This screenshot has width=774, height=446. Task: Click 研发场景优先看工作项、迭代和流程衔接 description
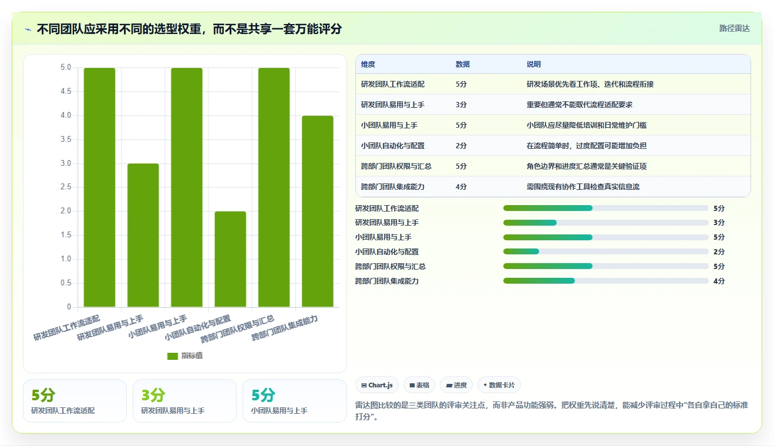[x=590, y=84]
